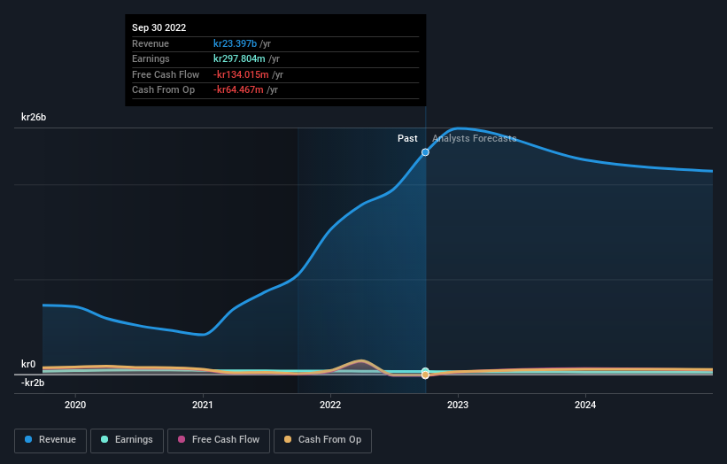The image size is (727, 464).
Task: Click the Cash From Op label in tooltip
Action: [163, 90]
